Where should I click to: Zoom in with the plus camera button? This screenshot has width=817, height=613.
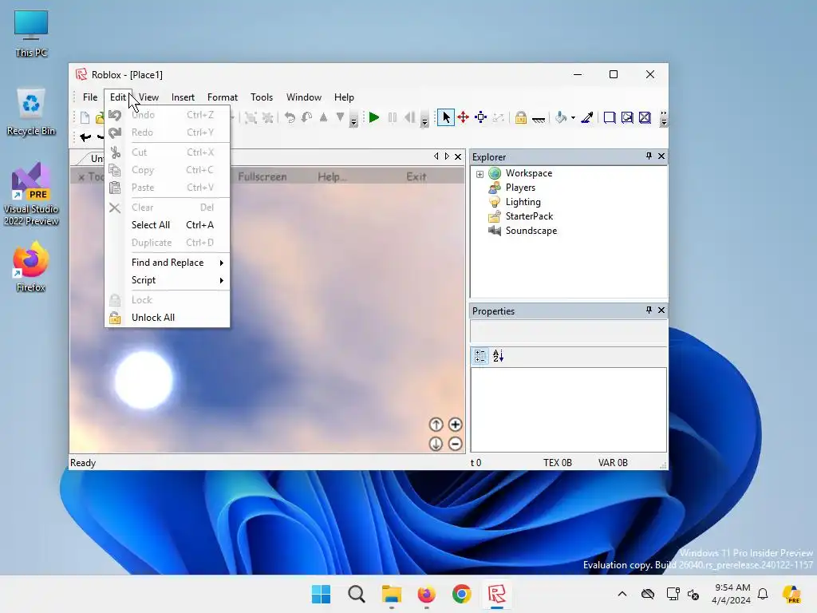point(456,425)
